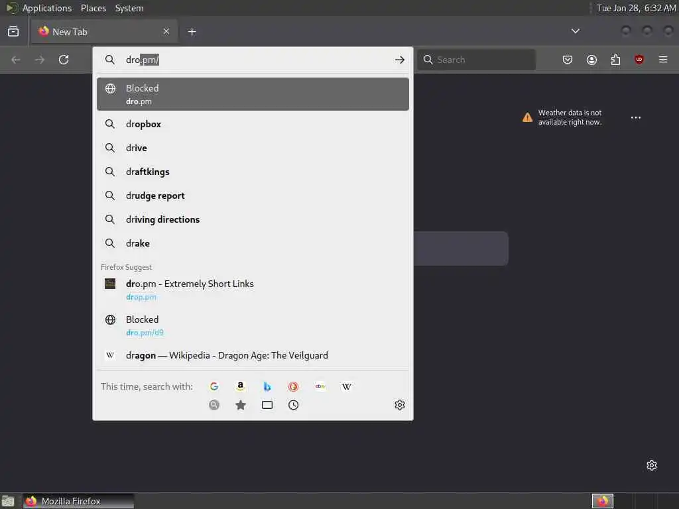679x509 pixels.
Task: Open weather widget three-dot menu
Action: [636, 117]
